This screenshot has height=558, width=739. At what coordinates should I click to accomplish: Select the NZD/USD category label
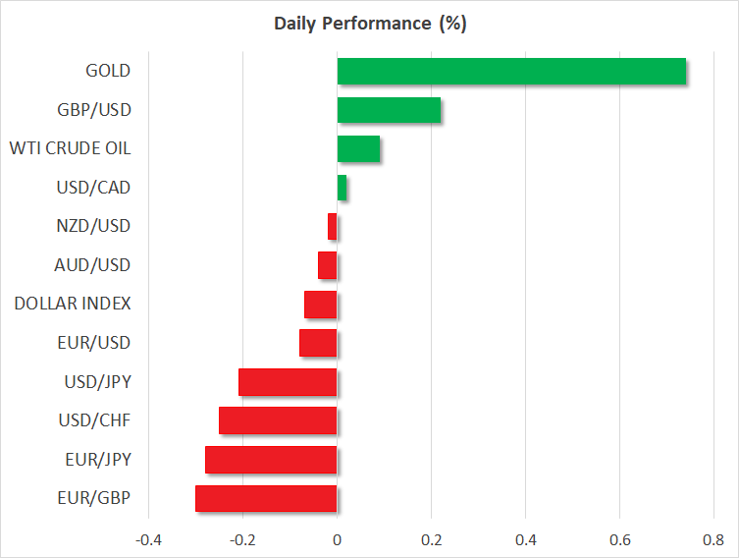[93, 226]
